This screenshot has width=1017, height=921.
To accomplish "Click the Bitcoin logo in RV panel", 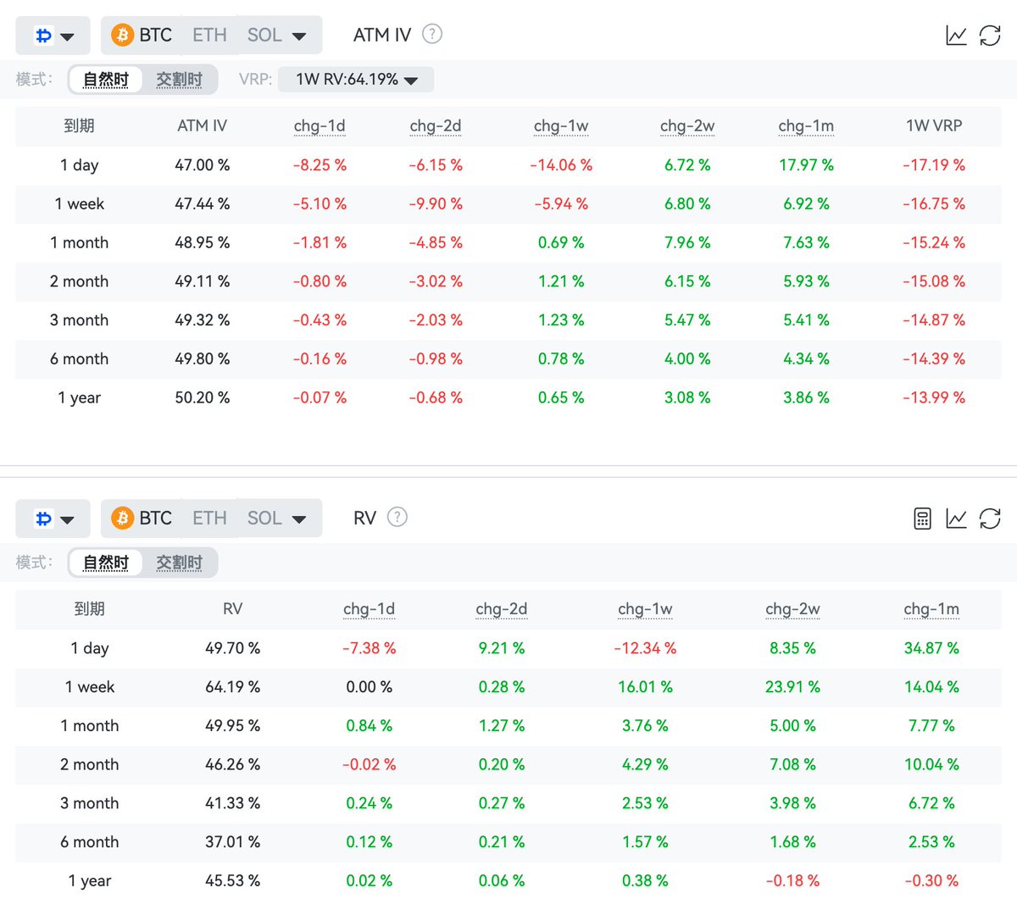I will pyautogui.click(x=122, y=518).
